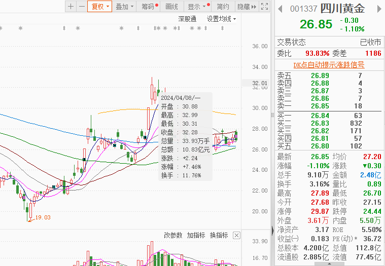Select the 画线 drawing tool
The width and height of the screenshot is (385, 266).
coord(172,7)
